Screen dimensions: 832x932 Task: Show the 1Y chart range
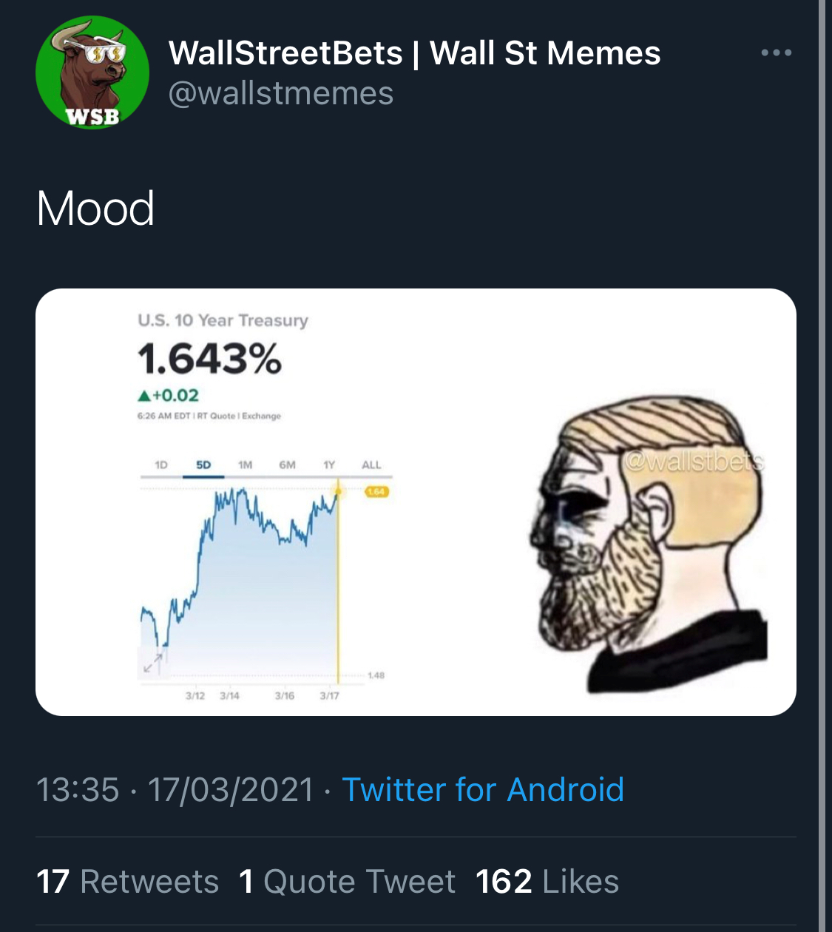(x=329, y=465)
